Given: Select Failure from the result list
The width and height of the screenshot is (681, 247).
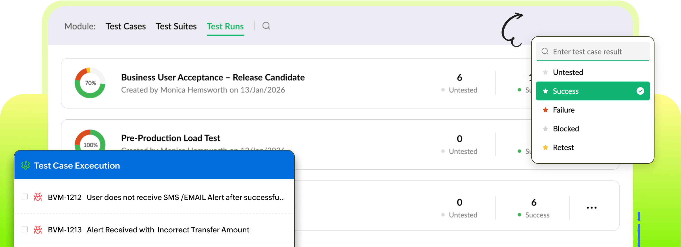Looking at the screenshot, I should tap(563, 110).
